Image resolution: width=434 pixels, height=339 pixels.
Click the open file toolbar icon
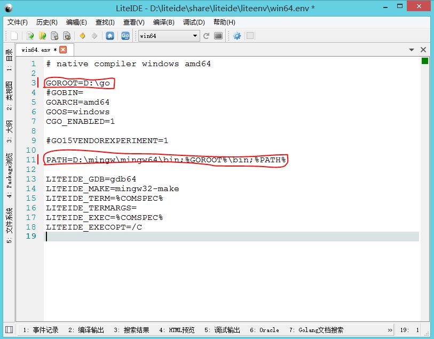(x=30, y=36)
